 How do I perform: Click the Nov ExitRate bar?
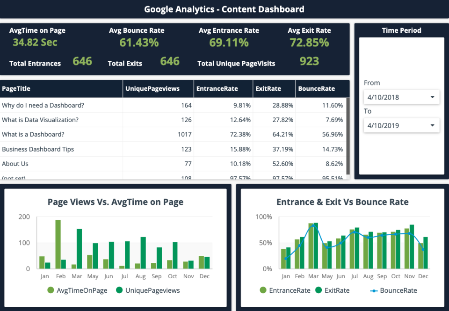coord(412,246)
